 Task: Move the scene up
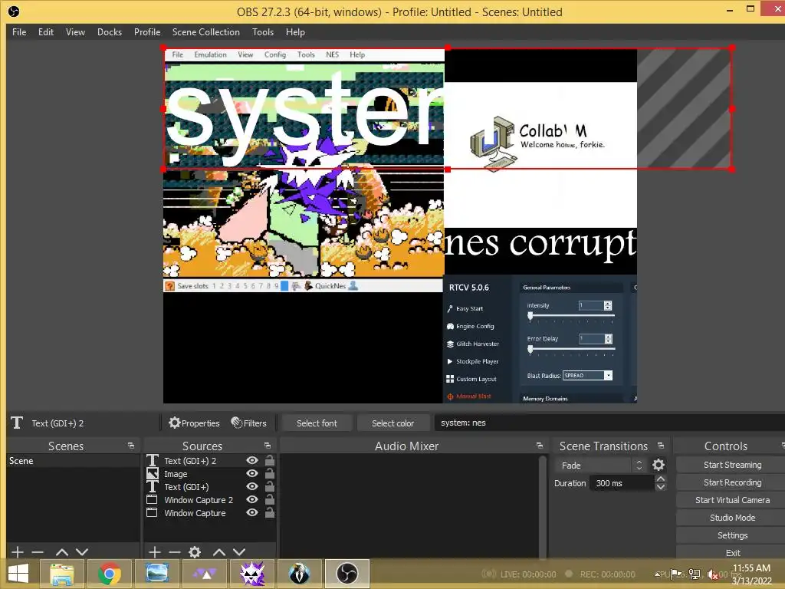point(62,552)
